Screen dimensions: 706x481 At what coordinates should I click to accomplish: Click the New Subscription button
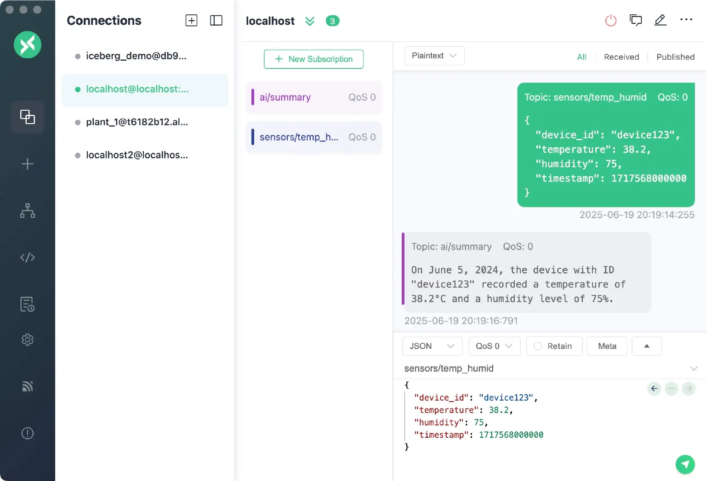click(313, 59)
